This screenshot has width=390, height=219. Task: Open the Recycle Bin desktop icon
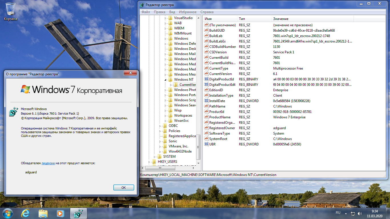tap(11, 11)
